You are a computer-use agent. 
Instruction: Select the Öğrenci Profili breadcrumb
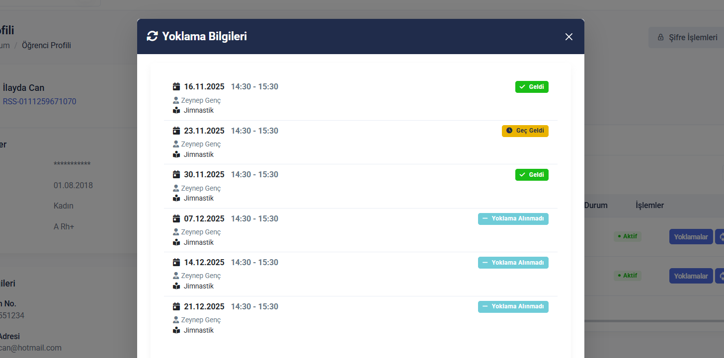coord(48,46)
